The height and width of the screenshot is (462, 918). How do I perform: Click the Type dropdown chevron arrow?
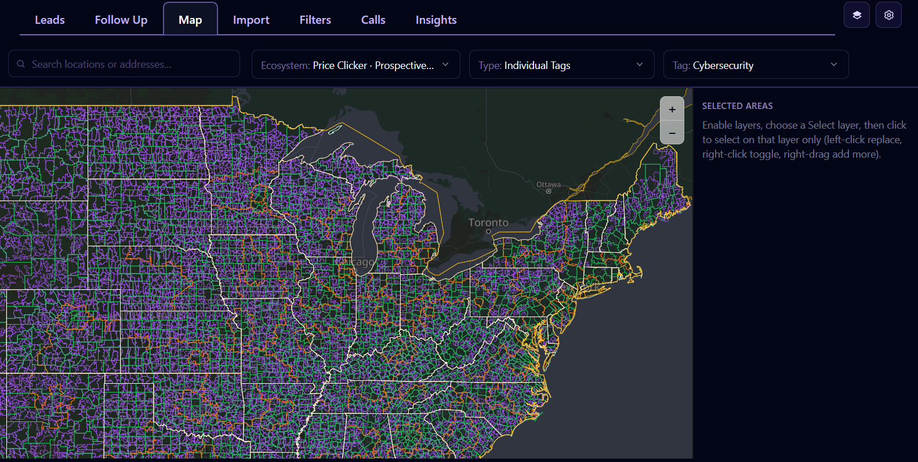point(640,64)
